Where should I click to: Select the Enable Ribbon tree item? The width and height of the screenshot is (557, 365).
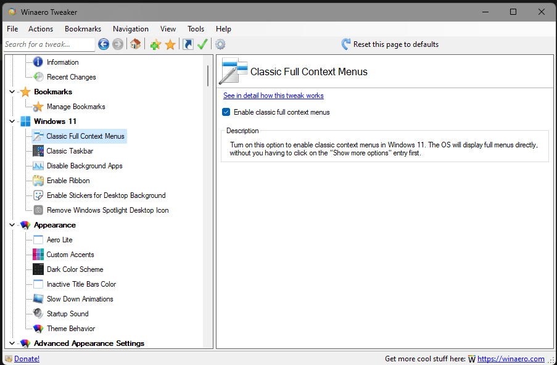tap(68, 181)
